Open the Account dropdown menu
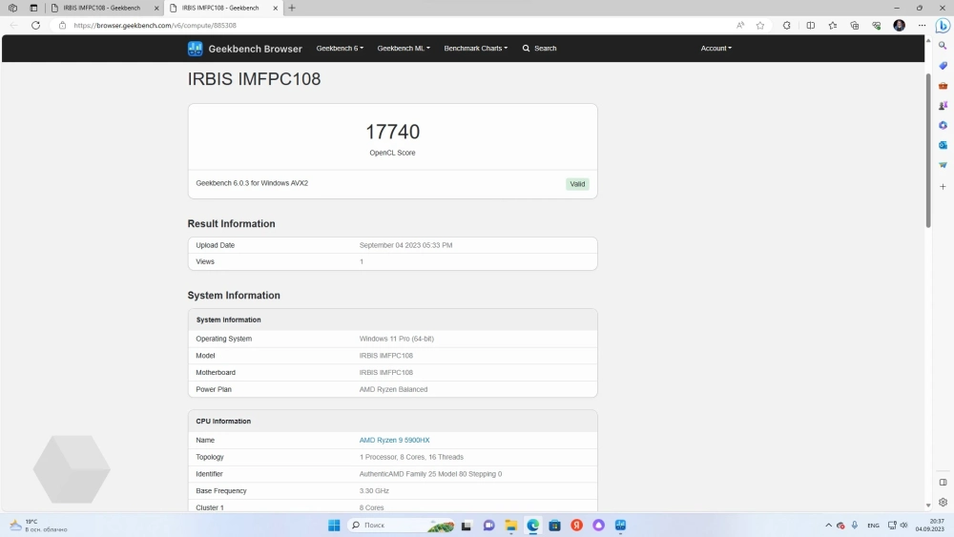954x537 pixels. pos(715,49)
